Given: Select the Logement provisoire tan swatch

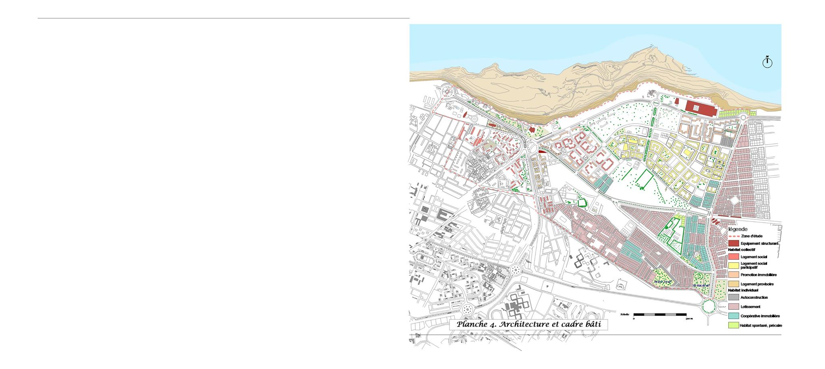Looking at the screenshot, I should [x=734, y=284].
